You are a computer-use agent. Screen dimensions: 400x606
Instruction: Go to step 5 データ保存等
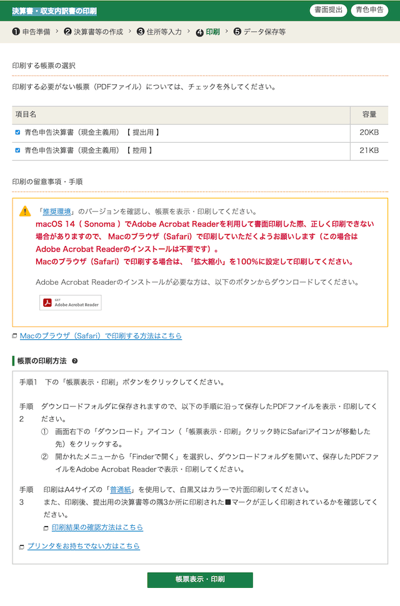pyautogui.click(x=259, y=32)
